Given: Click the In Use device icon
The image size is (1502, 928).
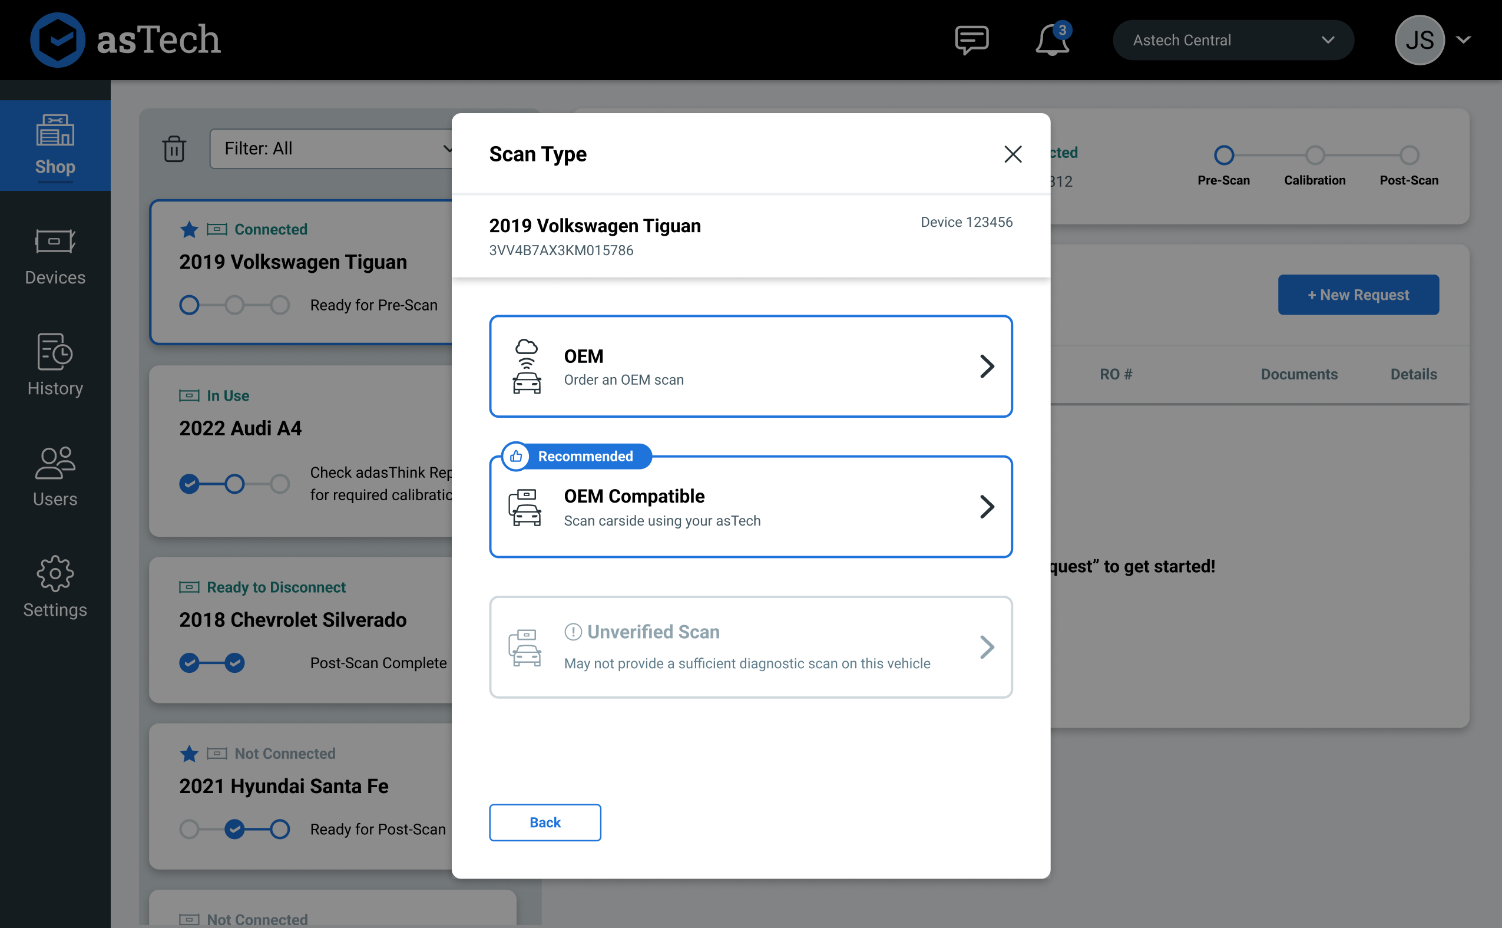Looking at the screenshot, I should [189, 395].
